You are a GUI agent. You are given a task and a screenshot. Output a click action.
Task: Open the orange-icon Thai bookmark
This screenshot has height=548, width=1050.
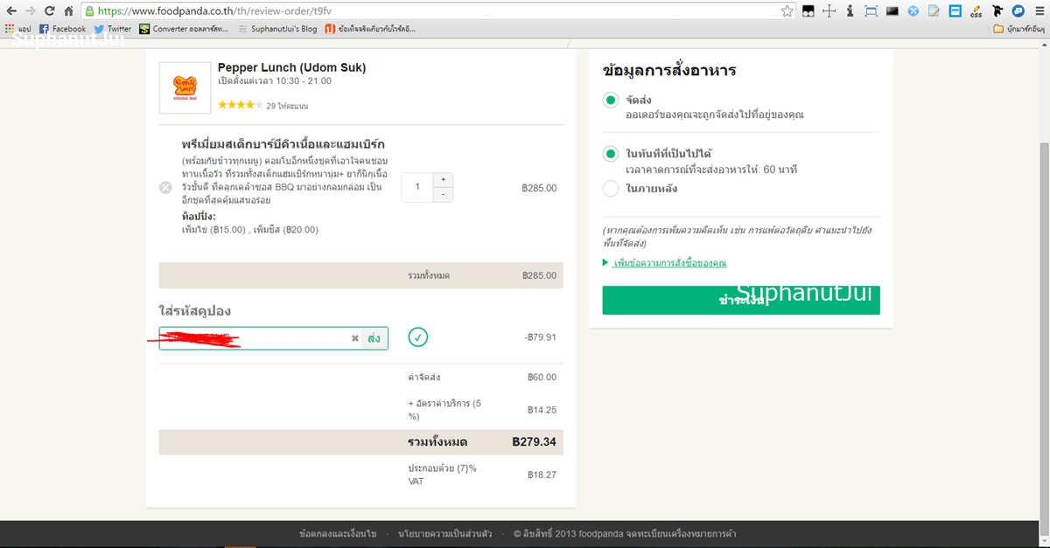tap(370, 29)
